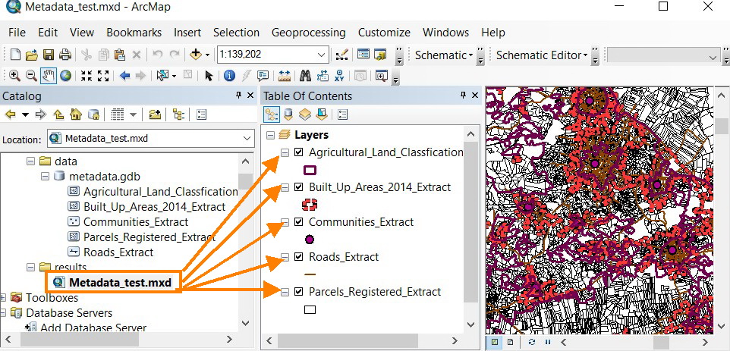Screen dimensions: 730x351
Task: Activate the Identify tool
Action: [229, 76]
